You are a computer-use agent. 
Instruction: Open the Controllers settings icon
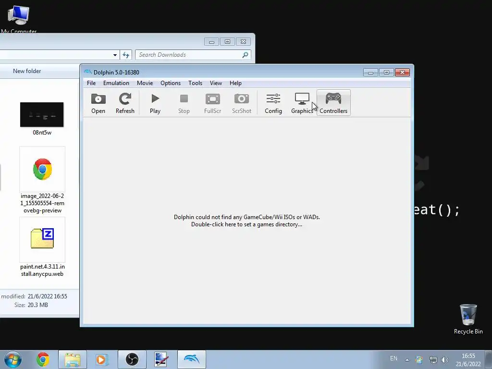tap(333, 103)
